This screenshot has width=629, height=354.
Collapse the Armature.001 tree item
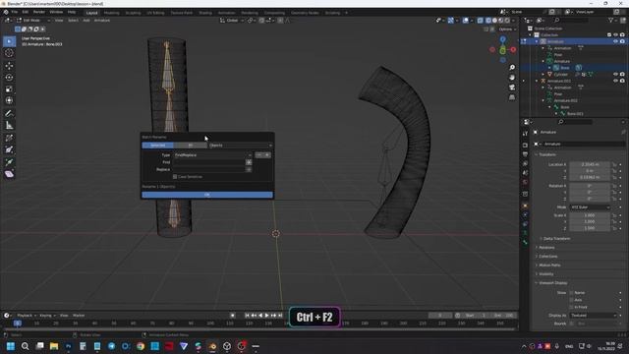coord(537,81)
